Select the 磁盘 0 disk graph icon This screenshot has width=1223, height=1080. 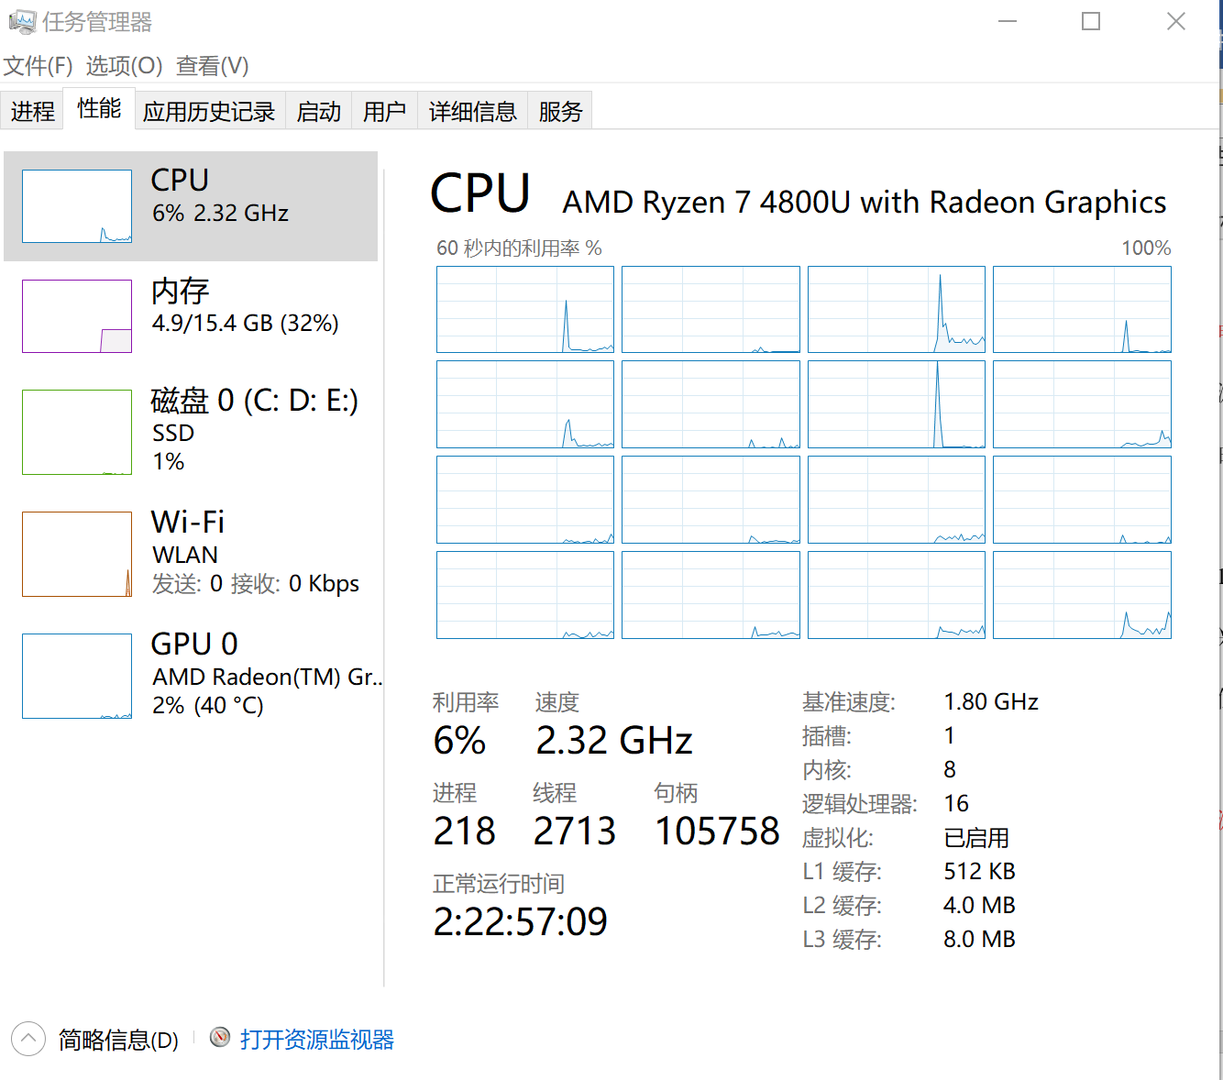(77, 432)
